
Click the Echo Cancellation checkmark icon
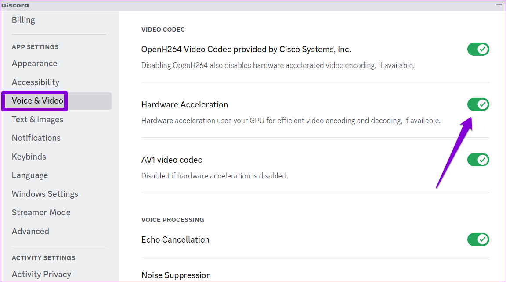pos(482,239)
